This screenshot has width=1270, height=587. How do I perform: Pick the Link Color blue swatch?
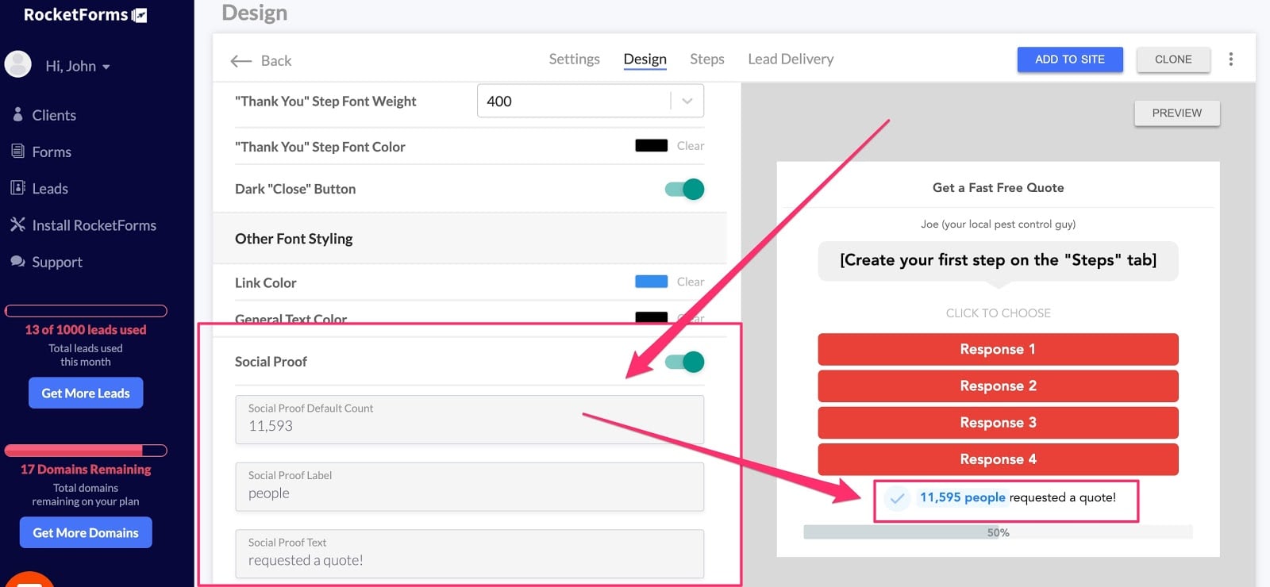click(652, 282)
